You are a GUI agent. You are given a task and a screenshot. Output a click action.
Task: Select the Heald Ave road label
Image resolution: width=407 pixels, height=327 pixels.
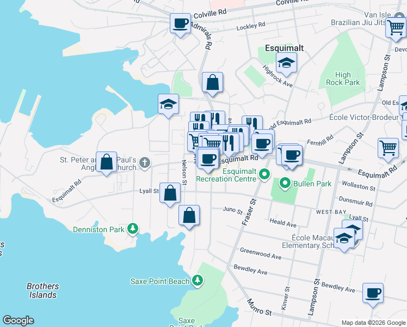[283, 223]
